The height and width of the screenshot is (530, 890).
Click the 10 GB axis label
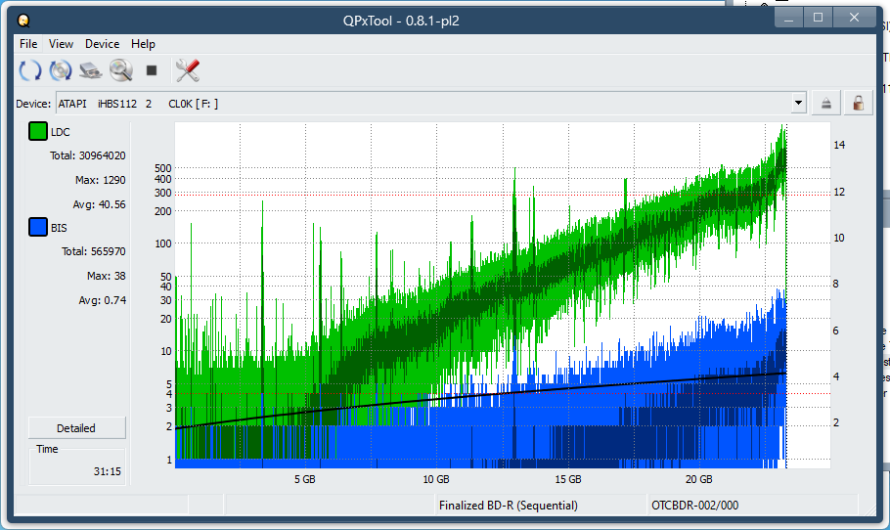tap(436, 479)
